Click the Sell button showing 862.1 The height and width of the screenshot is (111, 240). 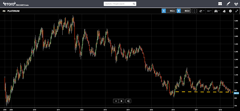pyautogui.click(x=169, y=11)
